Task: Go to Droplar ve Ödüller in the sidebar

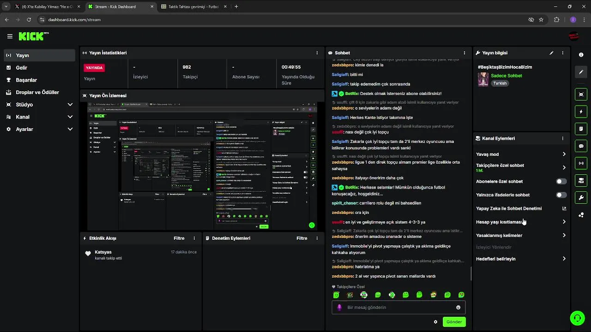Action: click(x=39, y=92)
